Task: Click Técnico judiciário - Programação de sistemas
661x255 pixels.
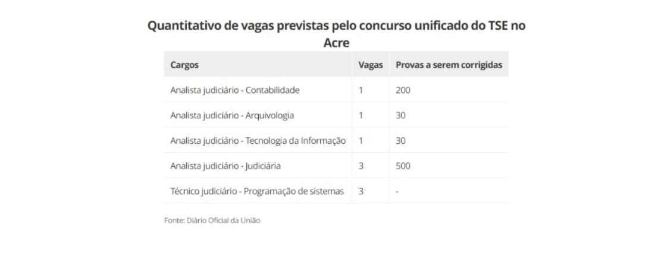Action: pyautogui.click(x=257, y=191)
